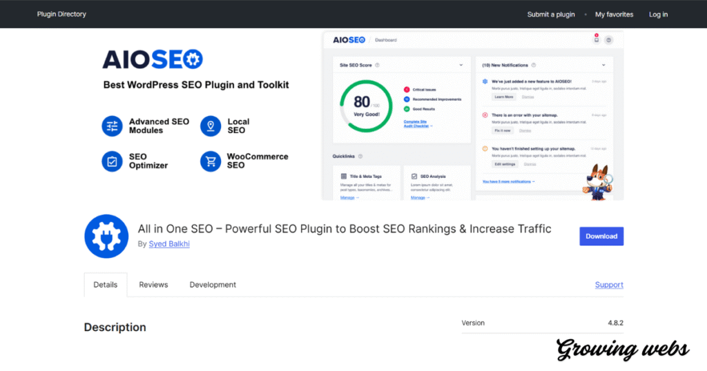Click Learn More in the notification
The image size is (707, 371).
tap(503, 97)
